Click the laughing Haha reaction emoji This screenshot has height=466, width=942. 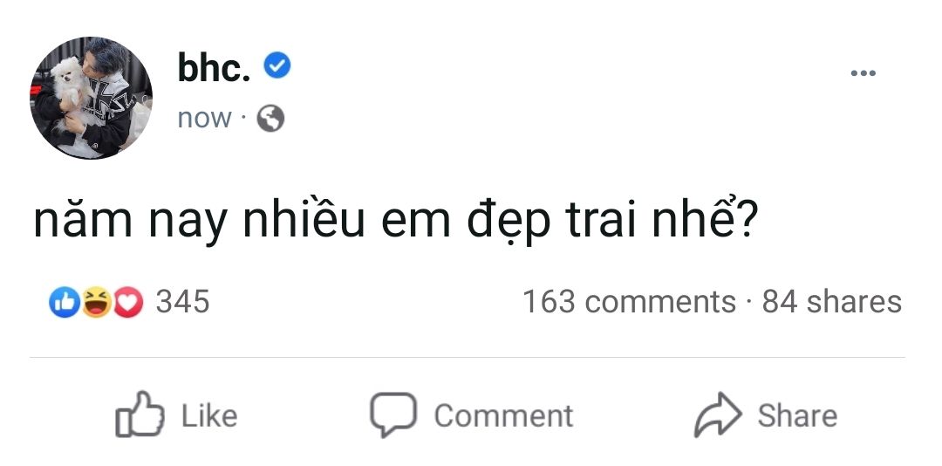pos(96,302)
